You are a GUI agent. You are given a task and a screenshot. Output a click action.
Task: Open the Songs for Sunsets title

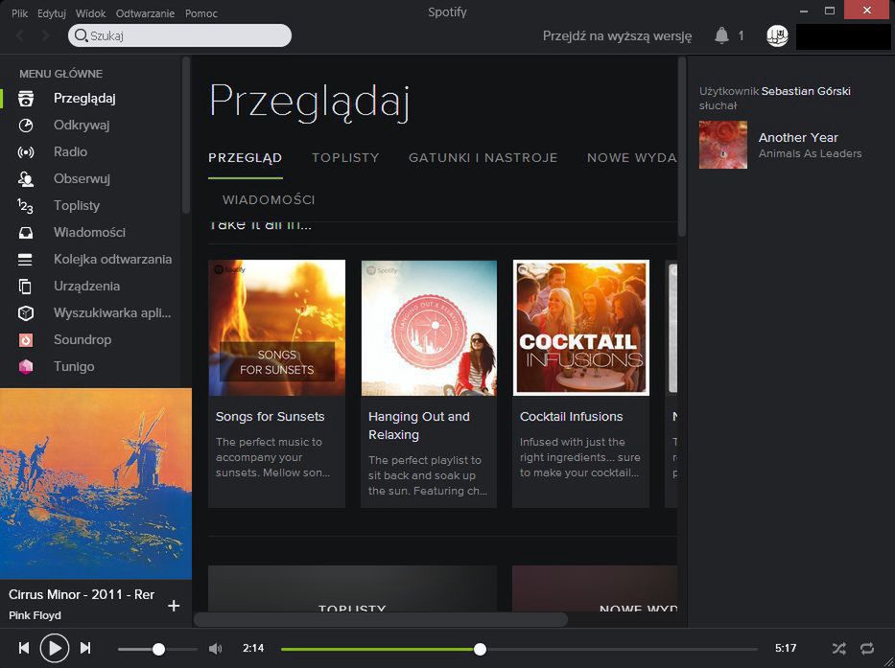pos(270,417)
